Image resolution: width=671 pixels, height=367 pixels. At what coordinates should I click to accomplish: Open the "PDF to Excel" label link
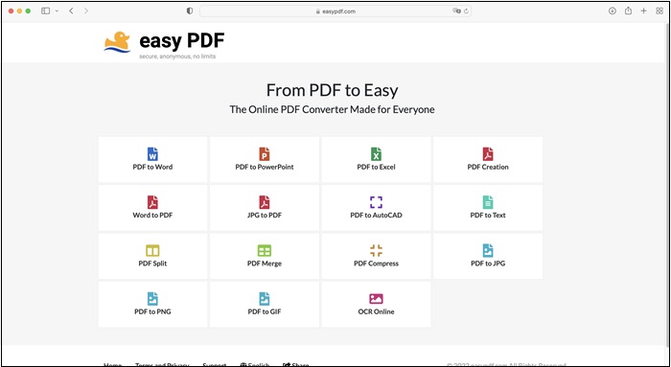[376, 168]
